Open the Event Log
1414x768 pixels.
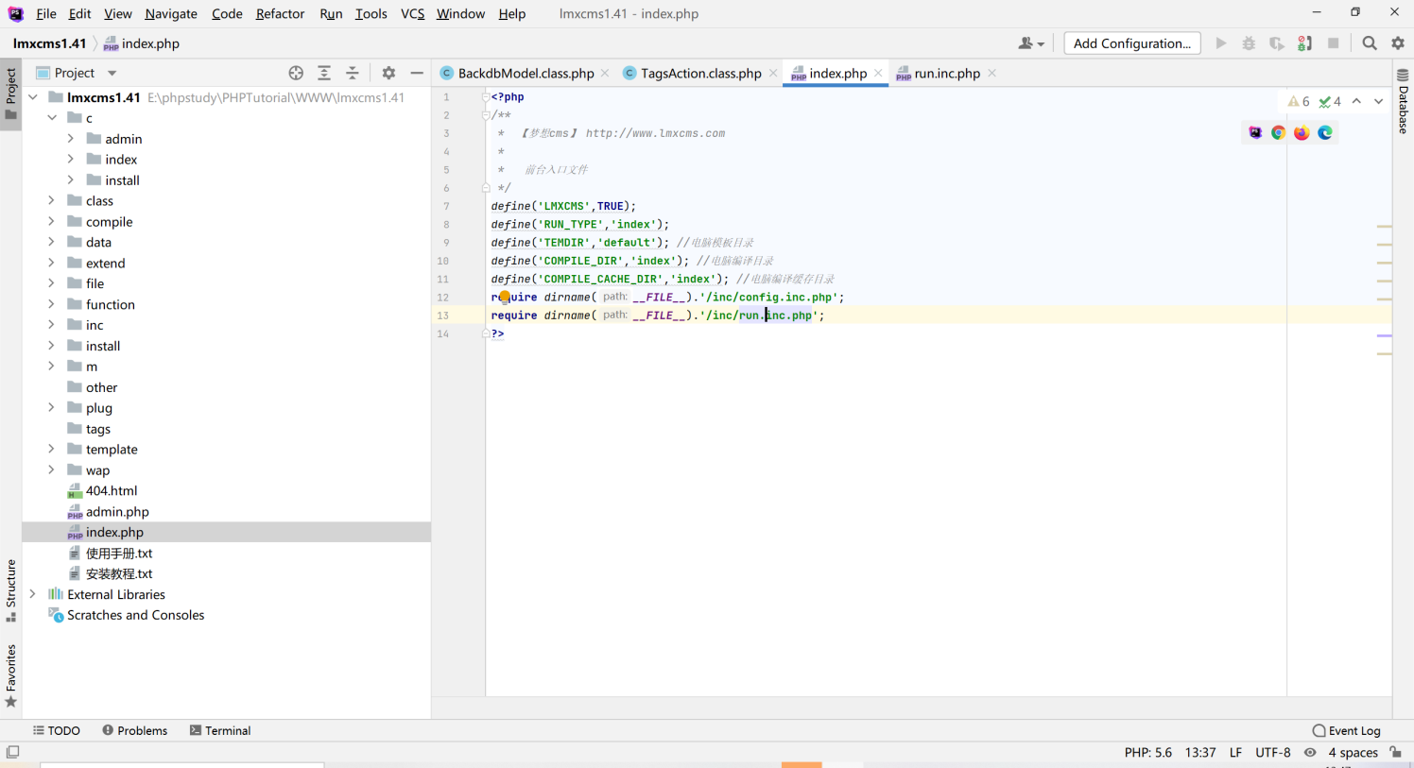pos(1346,730)
